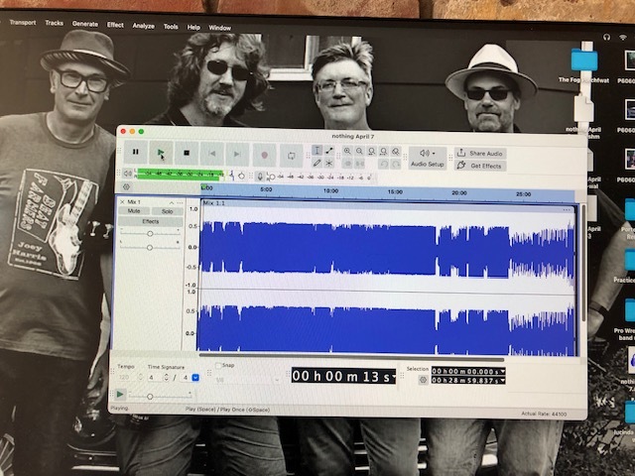Click the Undo arrow
635x476 pixels.
[384, 164]
